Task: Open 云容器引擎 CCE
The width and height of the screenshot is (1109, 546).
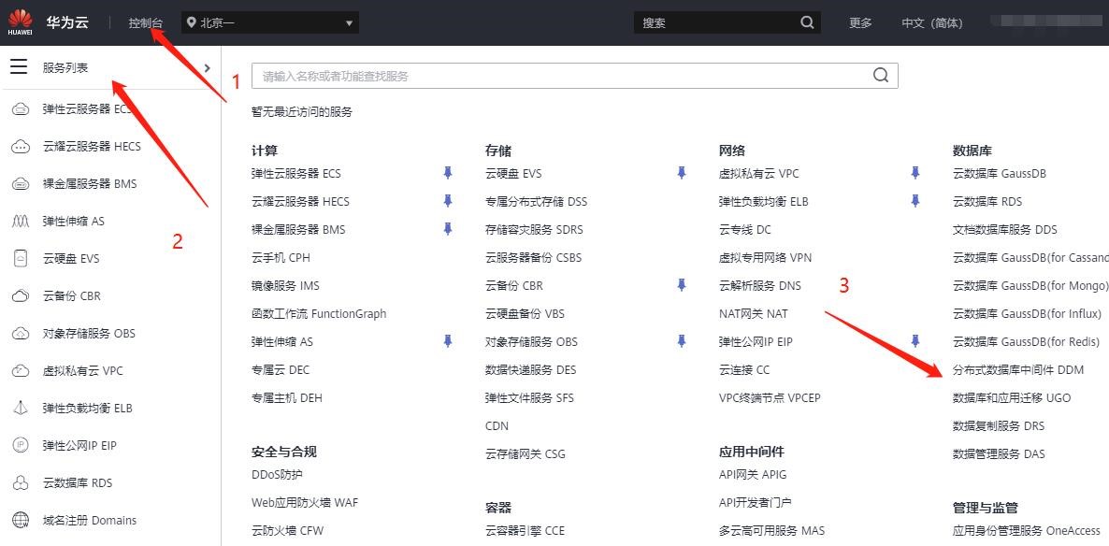Action: 525,530
